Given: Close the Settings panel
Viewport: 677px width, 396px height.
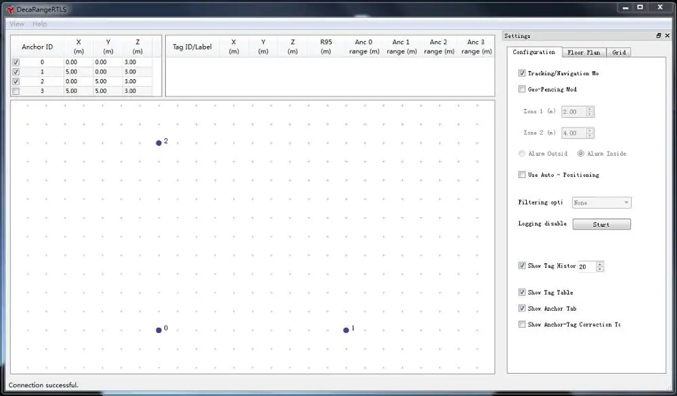Looking at the screenshot, I should point(667,35).
